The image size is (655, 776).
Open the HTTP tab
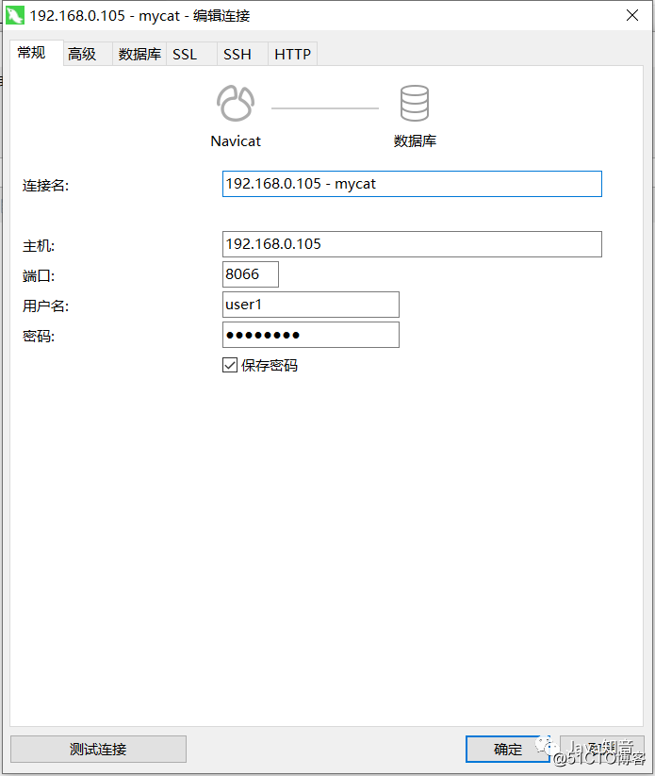click(292, 54)
